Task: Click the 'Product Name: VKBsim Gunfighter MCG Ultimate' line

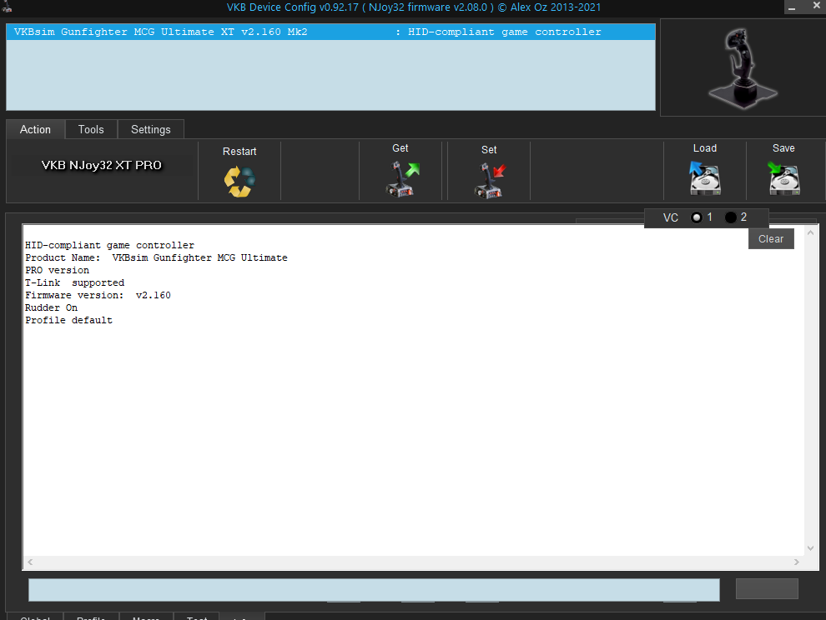Action: (157, 257)
